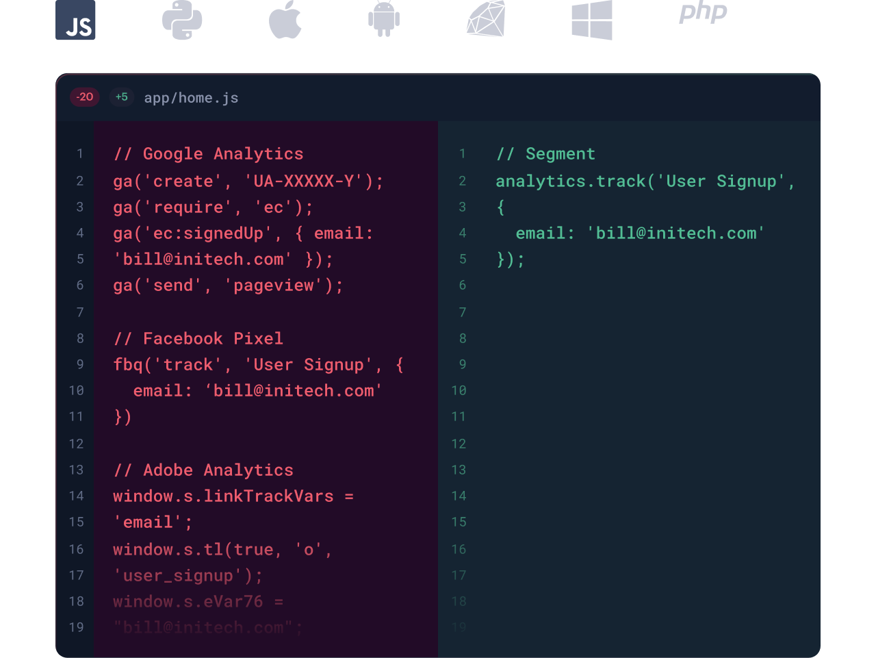The width and height of the screenshot is (876, 658).
Task: Switch to the Python language icon
Action: click(182, 20)
